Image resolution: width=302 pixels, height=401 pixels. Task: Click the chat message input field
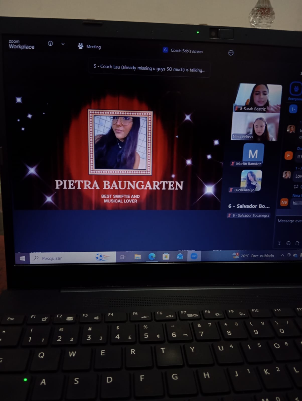pos(289,221)
